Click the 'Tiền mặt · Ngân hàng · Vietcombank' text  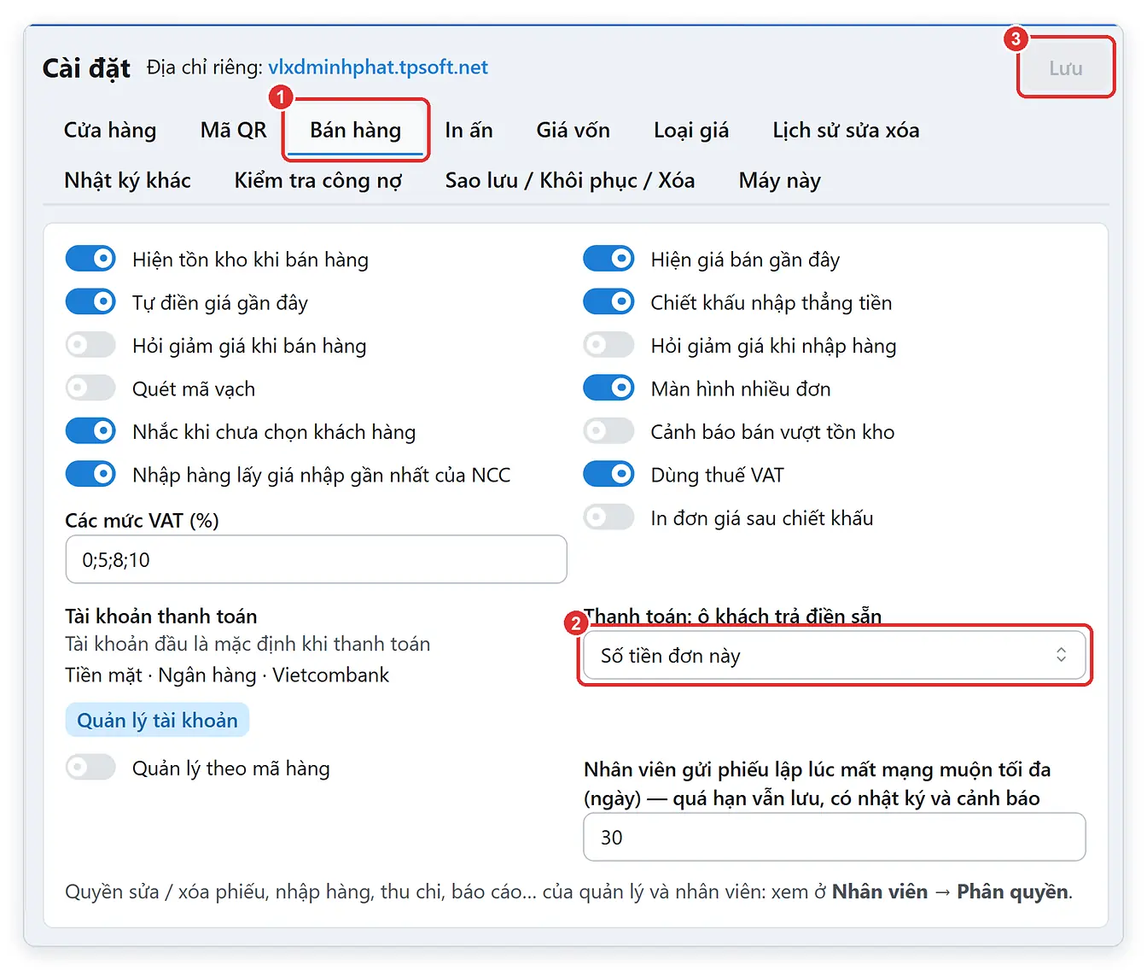pyautogui.click(x=227, y=675)
